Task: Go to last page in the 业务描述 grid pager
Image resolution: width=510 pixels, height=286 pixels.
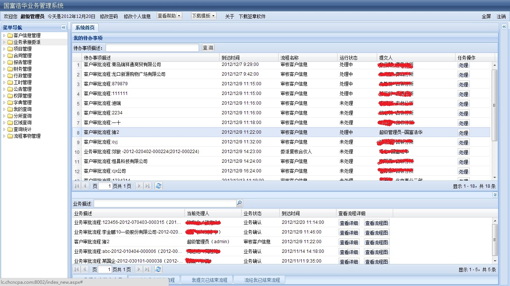Action: tap(147, 269)
